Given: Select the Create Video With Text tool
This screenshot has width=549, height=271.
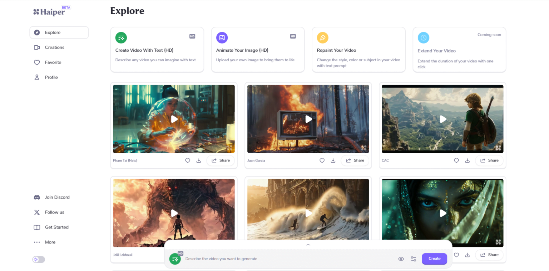Looking at the screenshot, I should pyautogui.click(x=157, y=49).
